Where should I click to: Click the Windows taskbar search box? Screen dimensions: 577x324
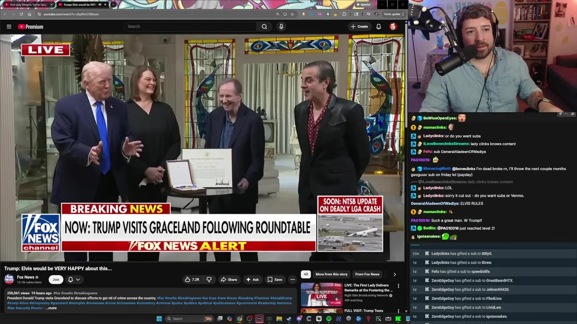point(189,319)
